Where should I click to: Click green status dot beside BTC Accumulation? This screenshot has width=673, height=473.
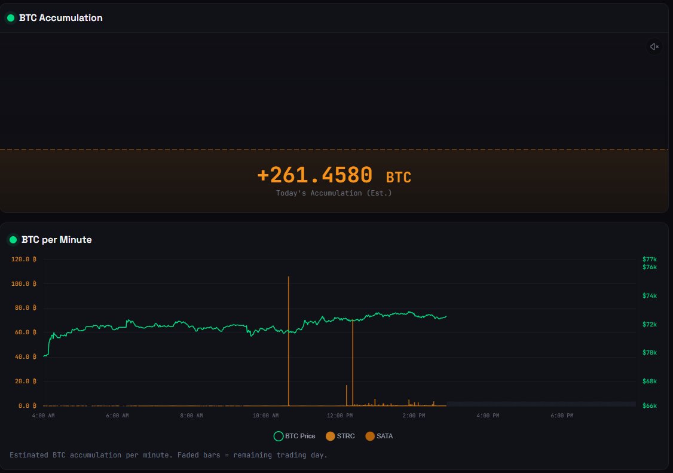pos(11,18)
